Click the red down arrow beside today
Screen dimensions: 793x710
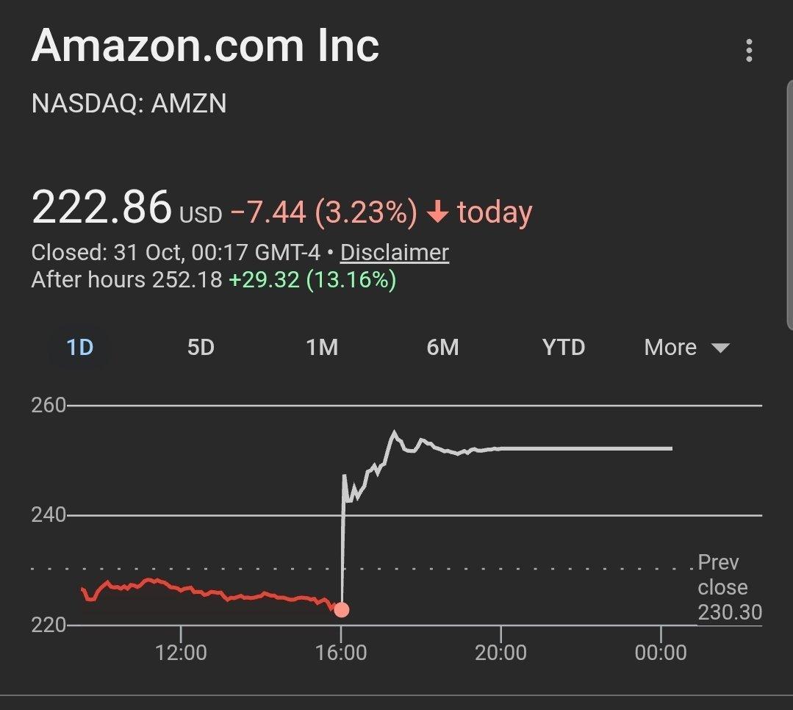tap(437, 213)
